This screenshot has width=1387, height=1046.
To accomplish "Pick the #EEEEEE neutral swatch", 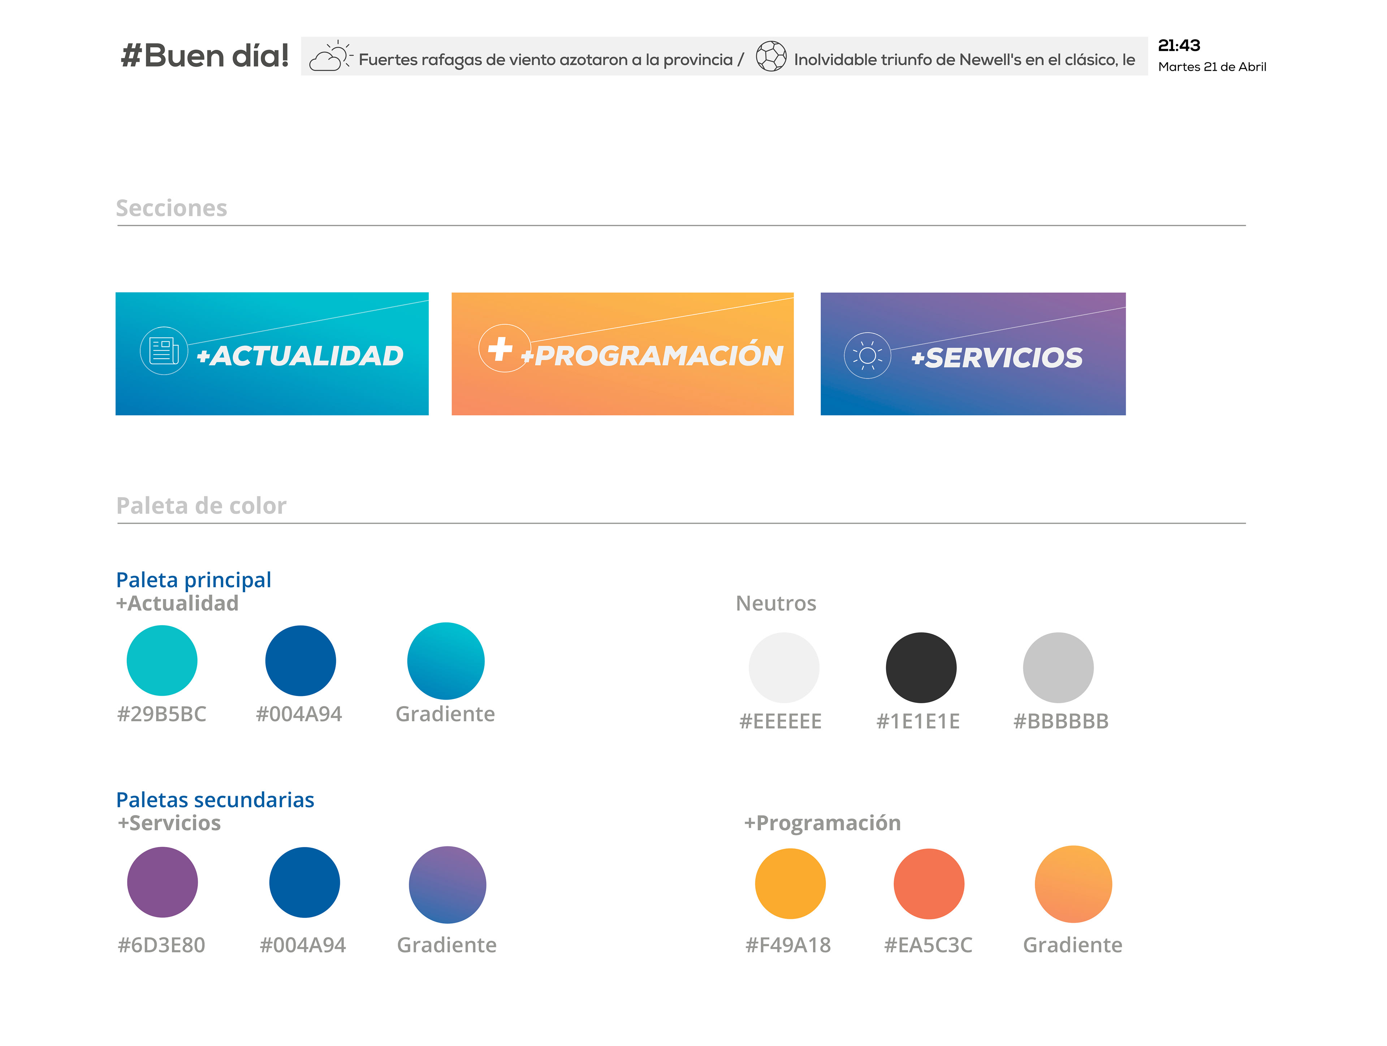I will (784, 668).
